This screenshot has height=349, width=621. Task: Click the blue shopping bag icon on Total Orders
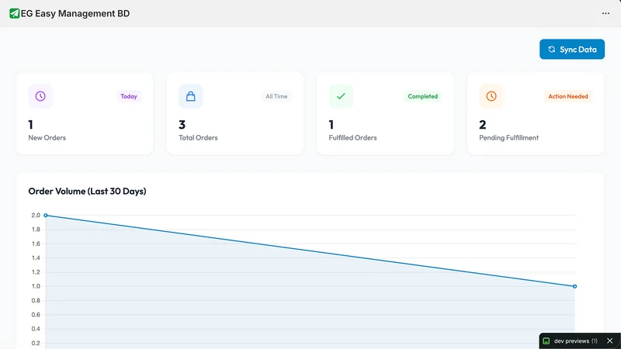[x=190, y=96]
